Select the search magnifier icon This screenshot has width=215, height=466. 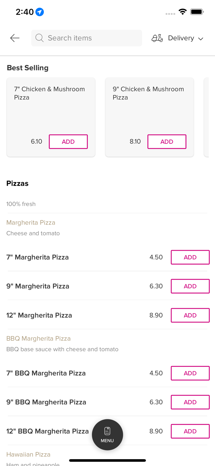point(39,38)
